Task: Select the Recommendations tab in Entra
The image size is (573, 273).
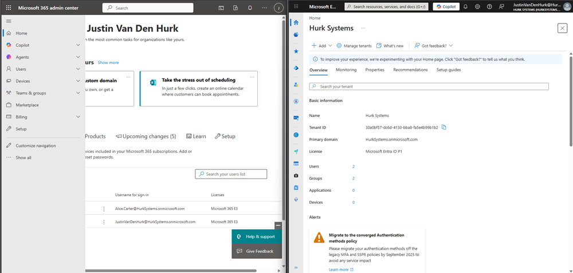Action: (x=410, y=70)
